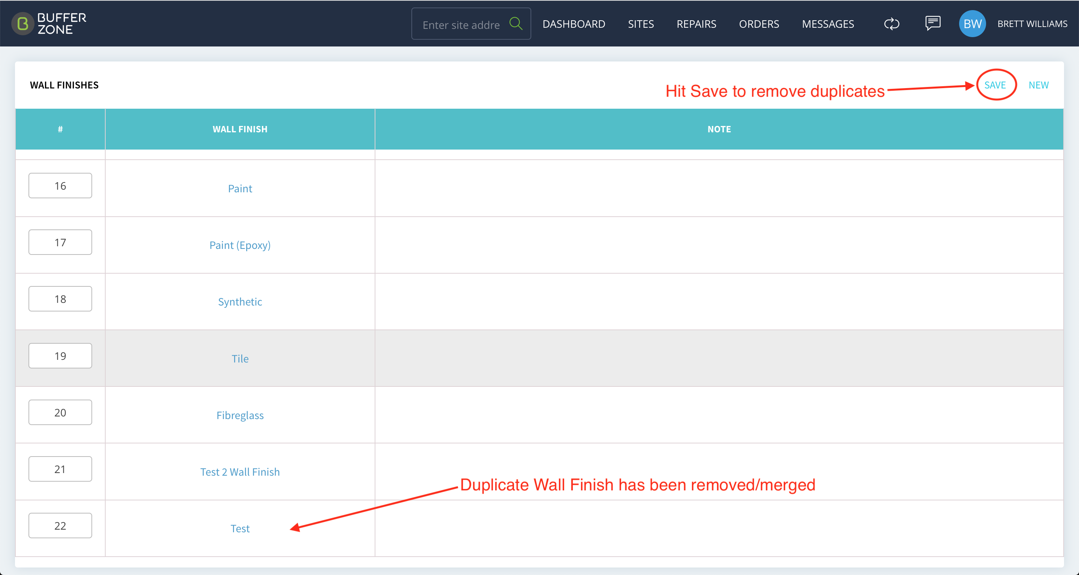Click the Buffer Zone logo
This screenshot has height=575, width=1079.
pos(49,24)
